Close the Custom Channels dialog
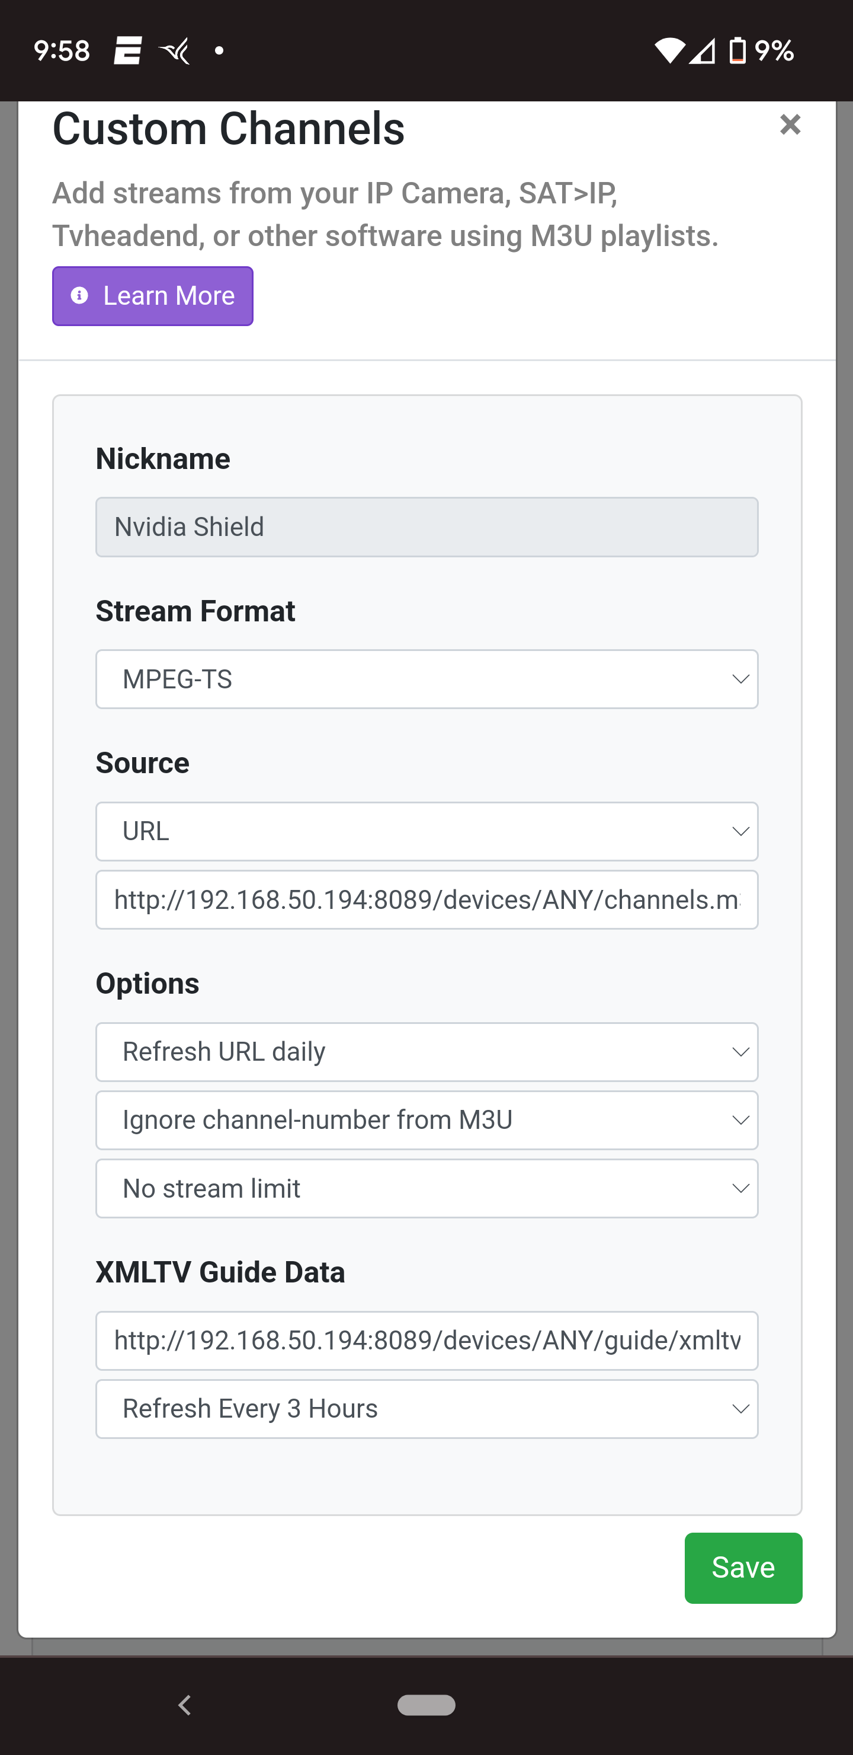Screen dimensions: 853x1755 pos(790,125)
